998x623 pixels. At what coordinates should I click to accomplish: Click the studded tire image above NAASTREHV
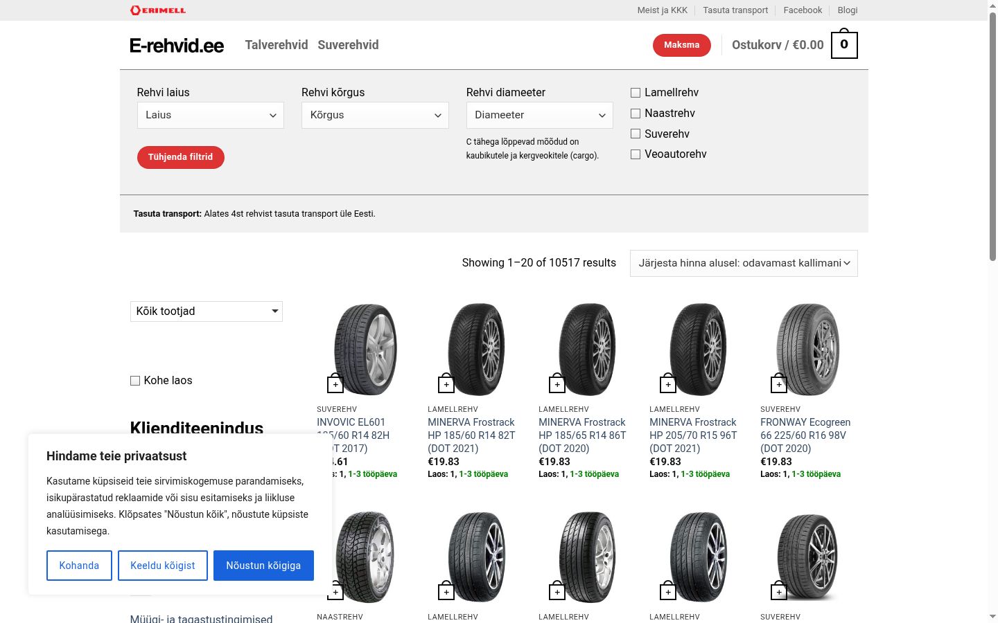tap(365, 557)
